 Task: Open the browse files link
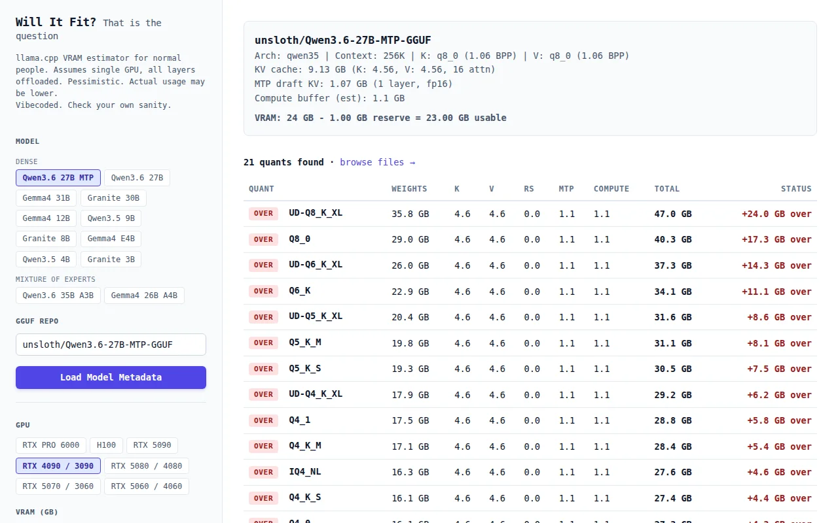[x=377, y=162]
